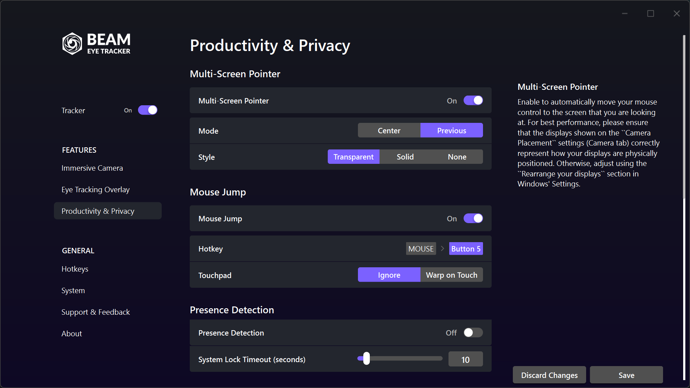
Task: Select Previous mode
Action: [x=451, y=130]
